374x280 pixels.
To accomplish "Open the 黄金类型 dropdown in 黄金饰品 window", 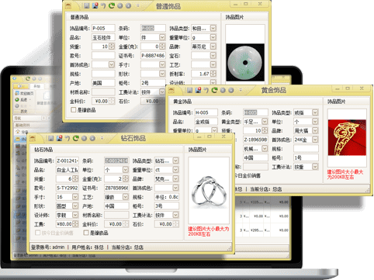I will 265,121.
